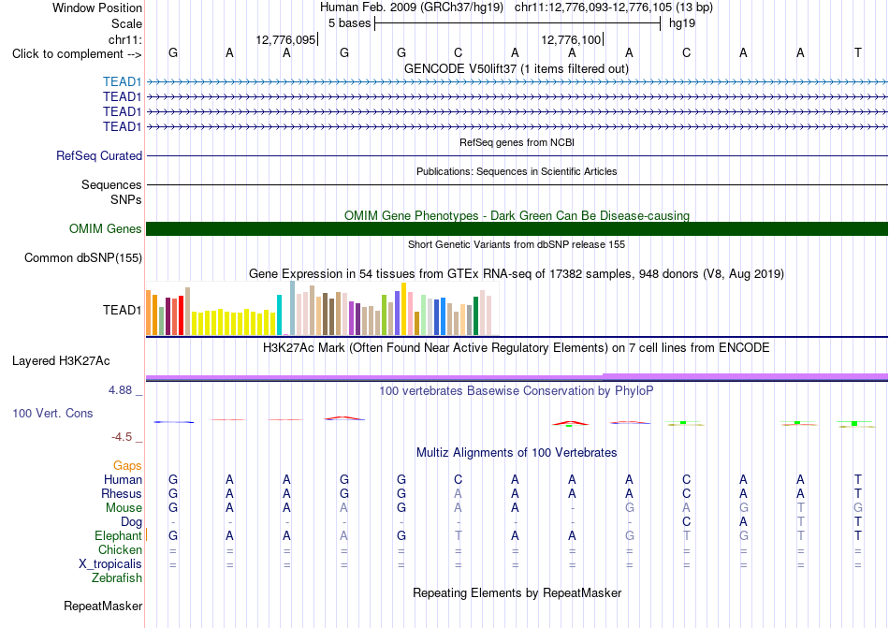Click the OMIM Genes dark green bar

[517, 228]
